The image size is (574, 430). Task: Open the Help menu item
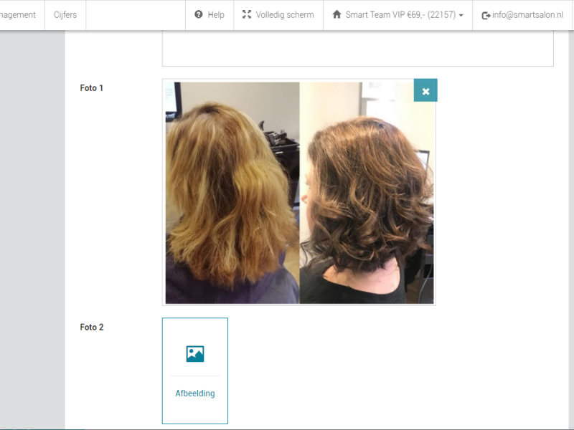pyautogui.click(x=210, y=15)
